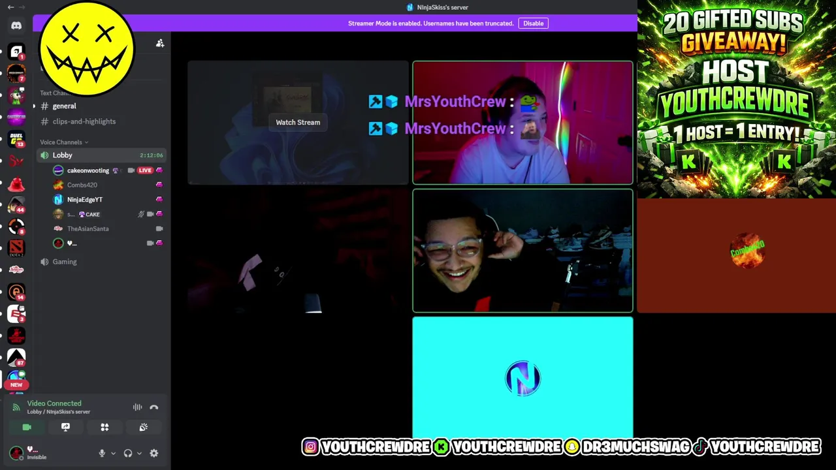Disconnect from voice with hang-up icon

[x=154, y=407]
